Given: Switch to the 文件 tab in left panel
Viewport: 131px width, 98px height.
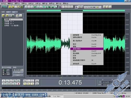Looking at the screenshot, I should [3, 12].
